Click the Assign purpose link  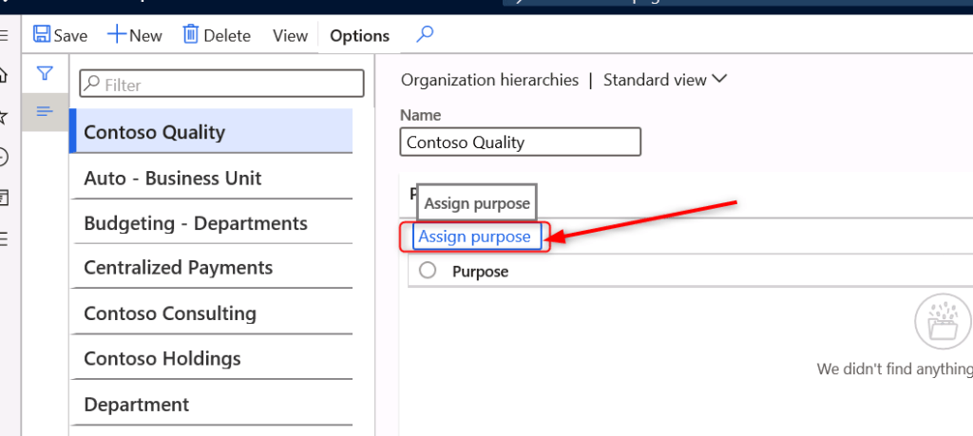point(475,237)
